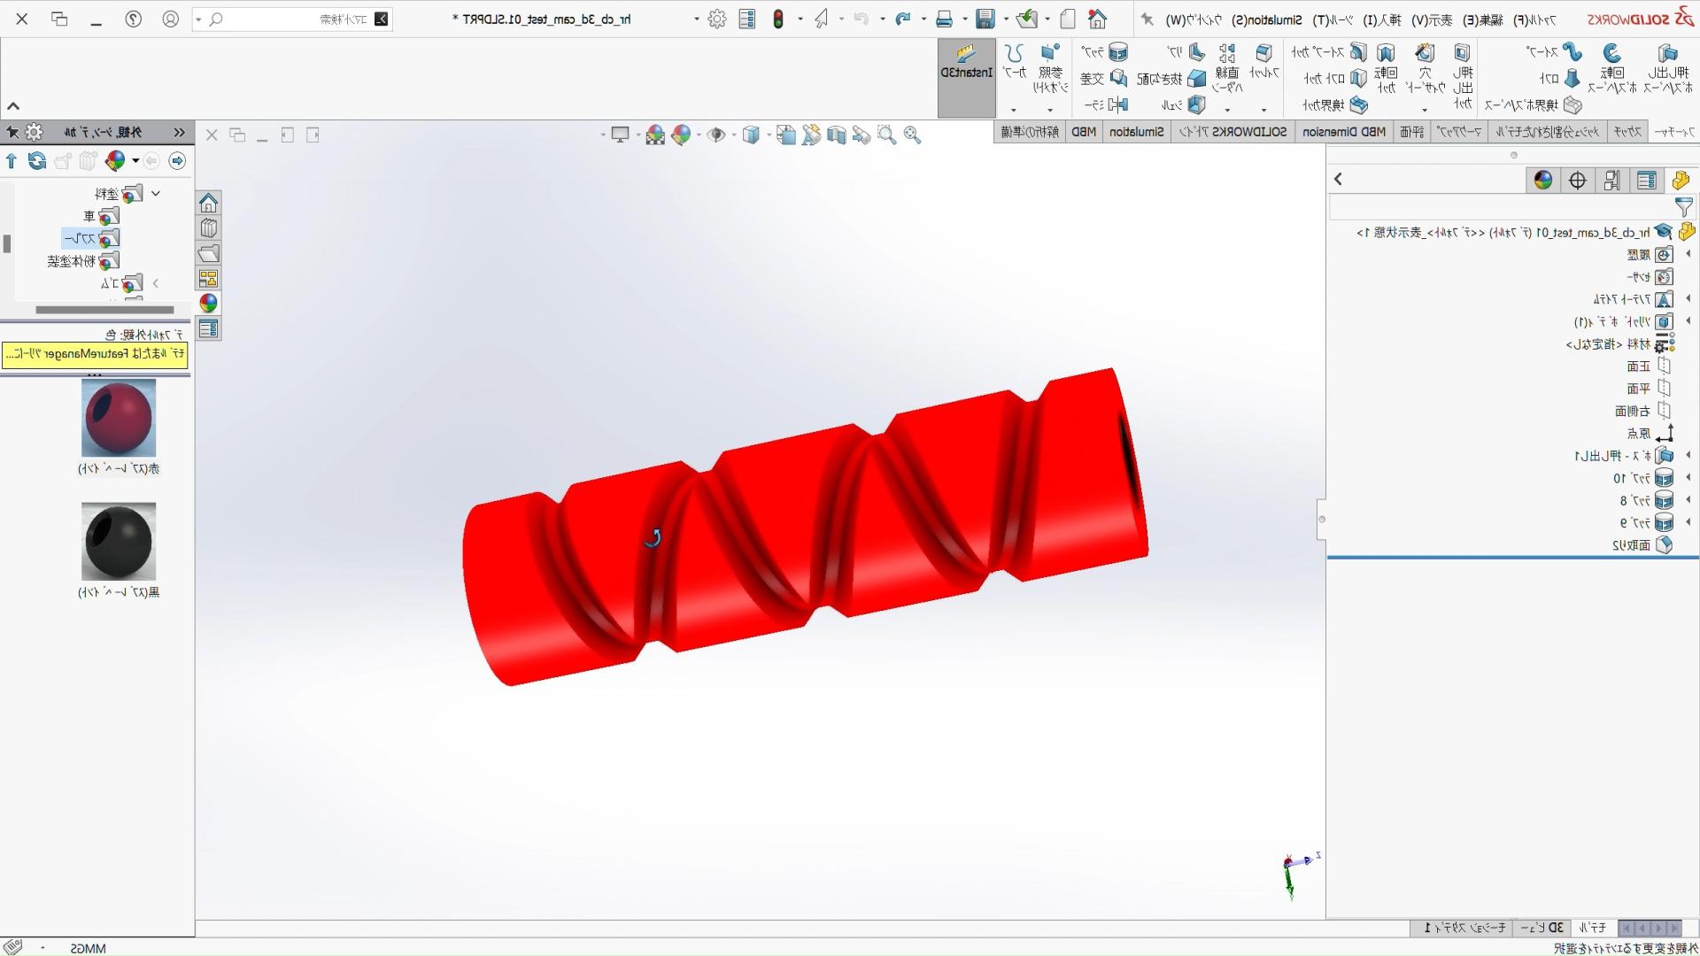Image resolution: width=1700 pixels, height=956 pixels.
Task: Switch to the スケッチ ribbon tab
Action: click(1627, 132)
